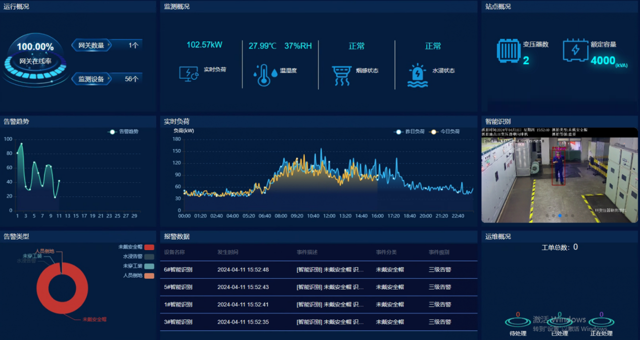Toggle the 今日负荷 legend series

coord(445,132)
